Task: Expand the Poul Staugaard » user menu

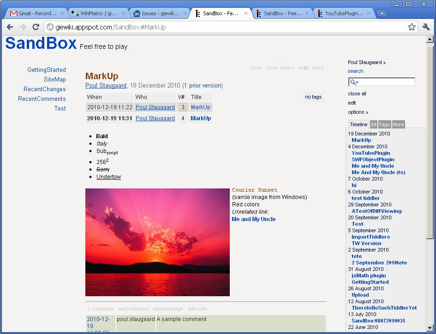Action: (x=367, y=62)
